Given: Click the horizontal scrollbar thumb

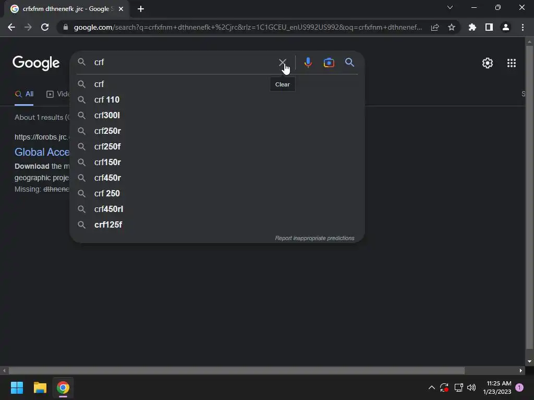Looking at the screenshot, I should click(x=236, y=370).
